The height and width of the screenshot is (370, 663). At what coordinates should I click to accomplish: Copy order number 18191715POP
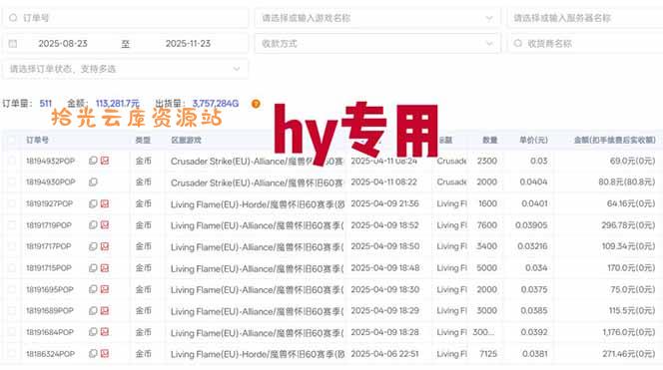click(x=93, y=268)
